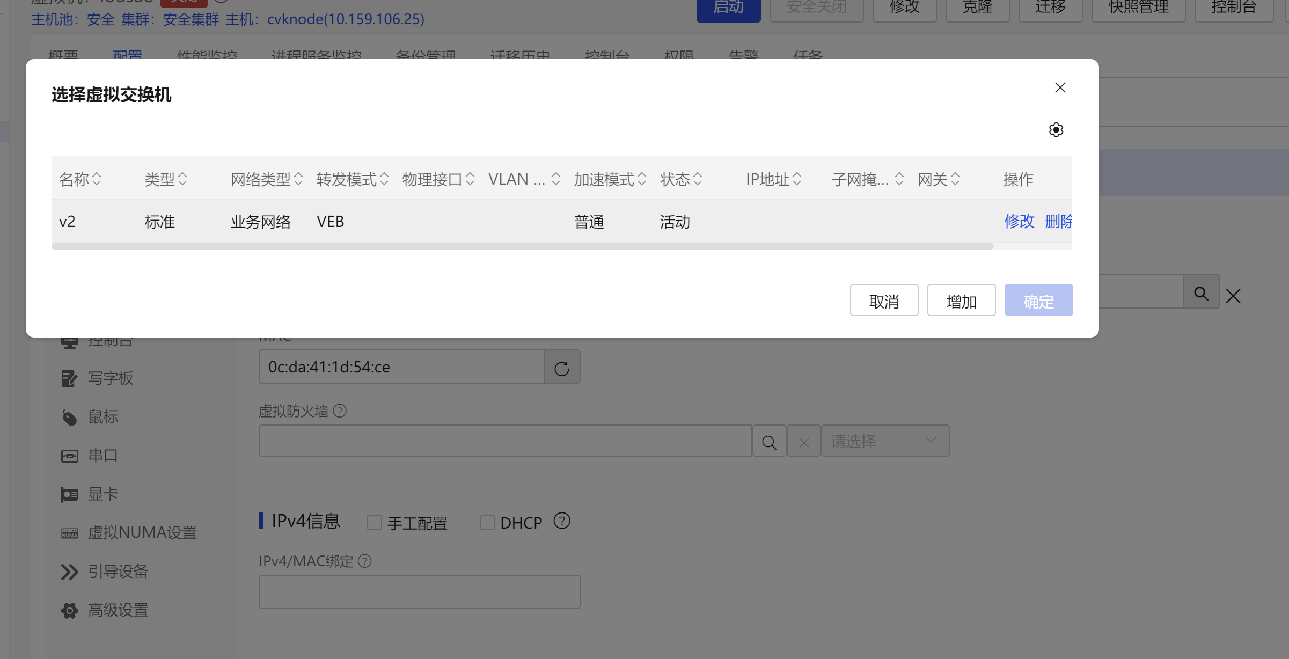Open 高级设置 gear entry in sidebar

click(x=118, y=610)
